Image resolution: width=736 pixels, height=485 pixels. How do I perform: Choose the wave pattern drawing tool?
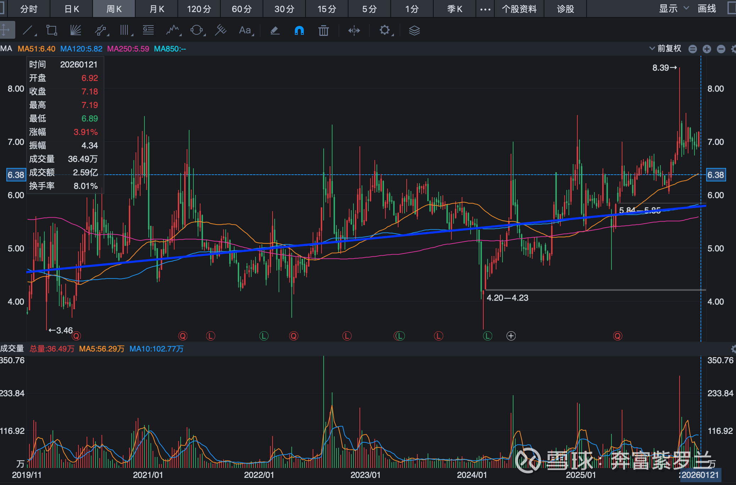tap(173, 31)
